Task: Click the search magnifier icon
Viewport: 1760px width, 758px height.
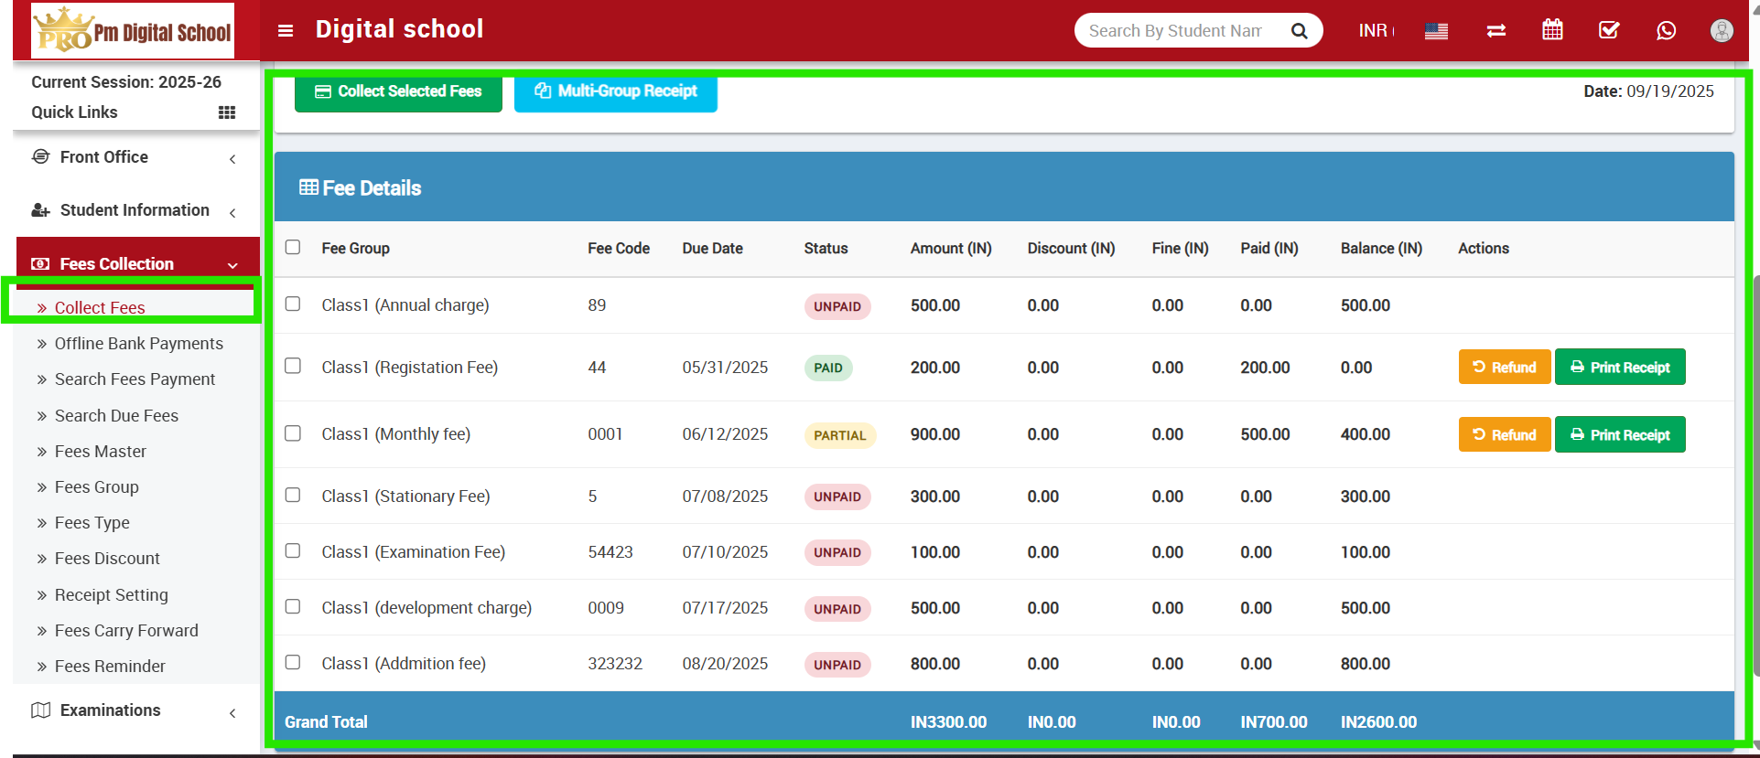Action: click(1299, 31)
